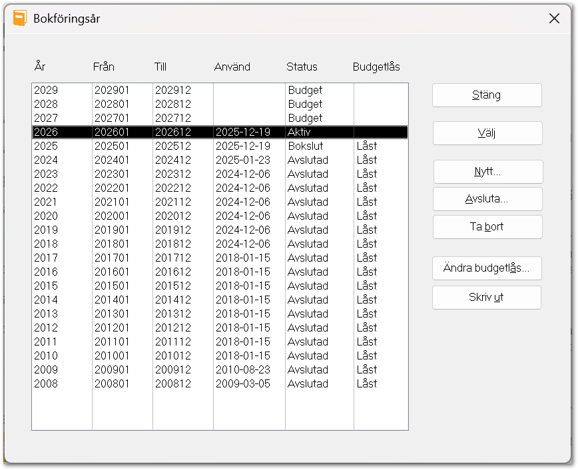Open Ändra budgetlås... dialog
Screen dimensions: 578x470
tap(487, 268)
